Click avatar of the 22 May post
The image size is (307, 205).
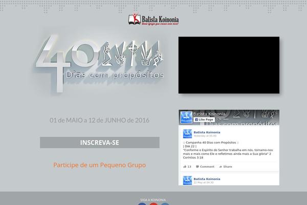(187, 180)
